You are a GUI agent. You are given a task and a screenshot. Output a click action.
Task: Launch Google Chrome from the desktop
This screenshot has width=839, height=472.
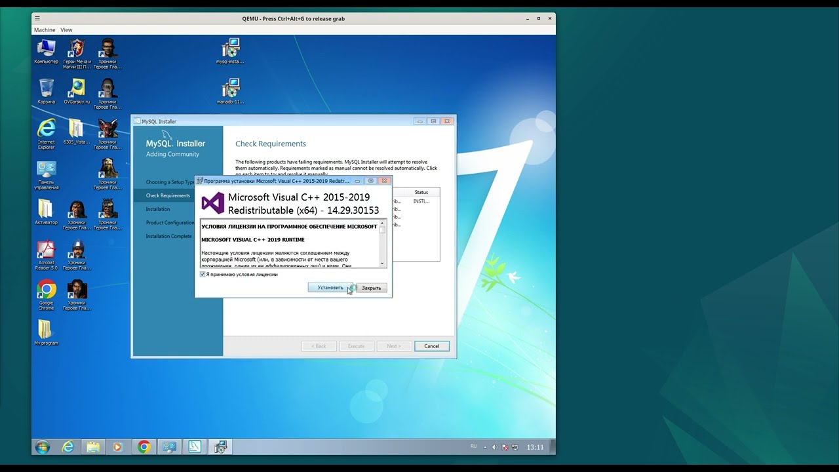pyautogui.click(x=46, y=296)
